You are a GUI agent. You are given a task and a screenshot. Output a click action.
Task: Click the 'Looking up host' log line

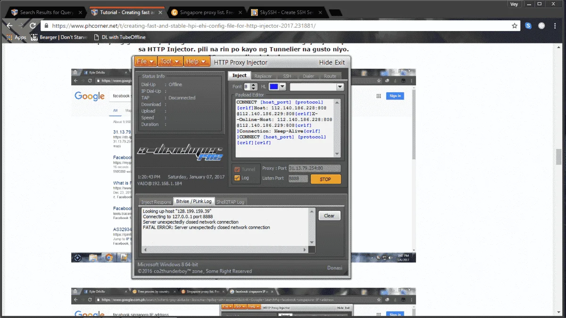pyautogui.click(x=177, y=212)
